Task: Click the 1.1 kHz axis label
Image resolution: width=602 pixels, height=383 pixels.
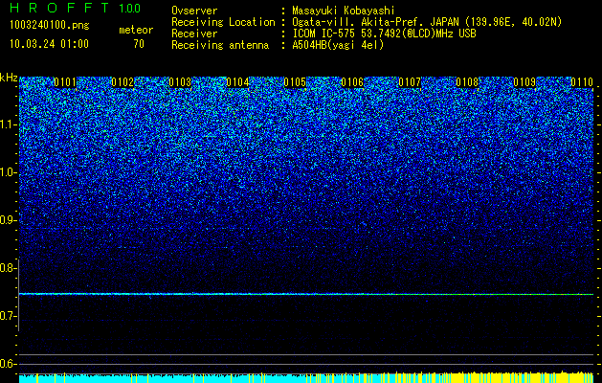Action: (9, 124)
